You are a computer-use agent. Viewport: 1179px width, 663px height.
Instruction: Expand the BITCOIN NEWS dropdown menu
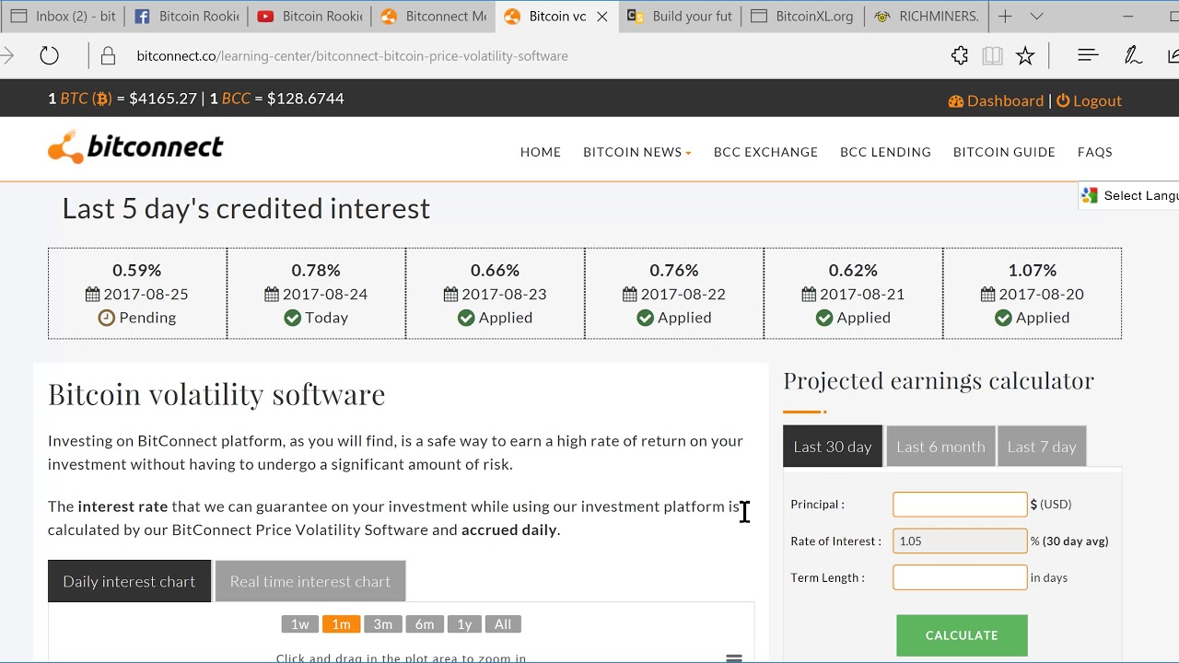pyautogui.click(x=637, y=152)
